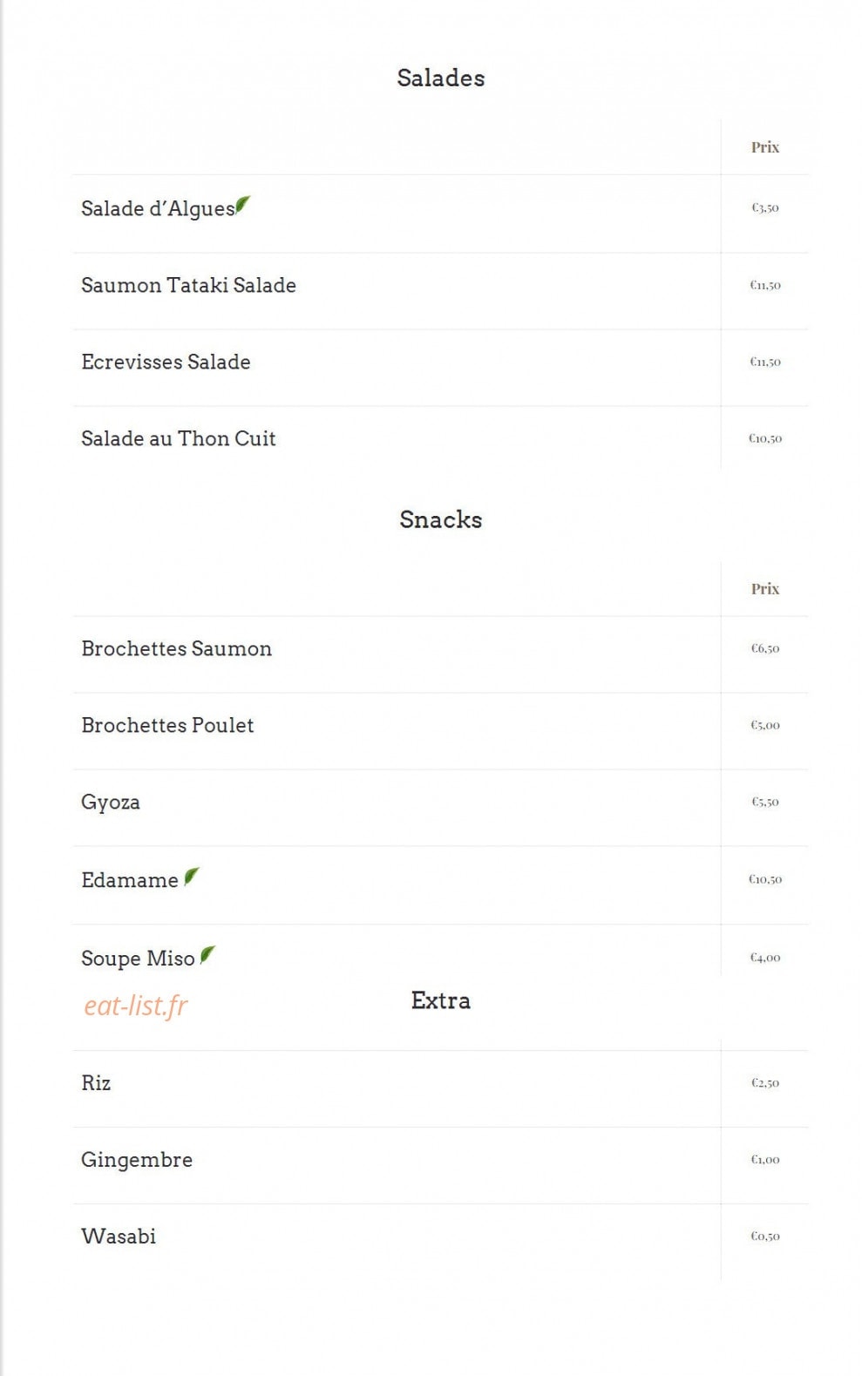Click the Snacks section heading
This screenshot has height=1376, width=862.
pos(441,519)
